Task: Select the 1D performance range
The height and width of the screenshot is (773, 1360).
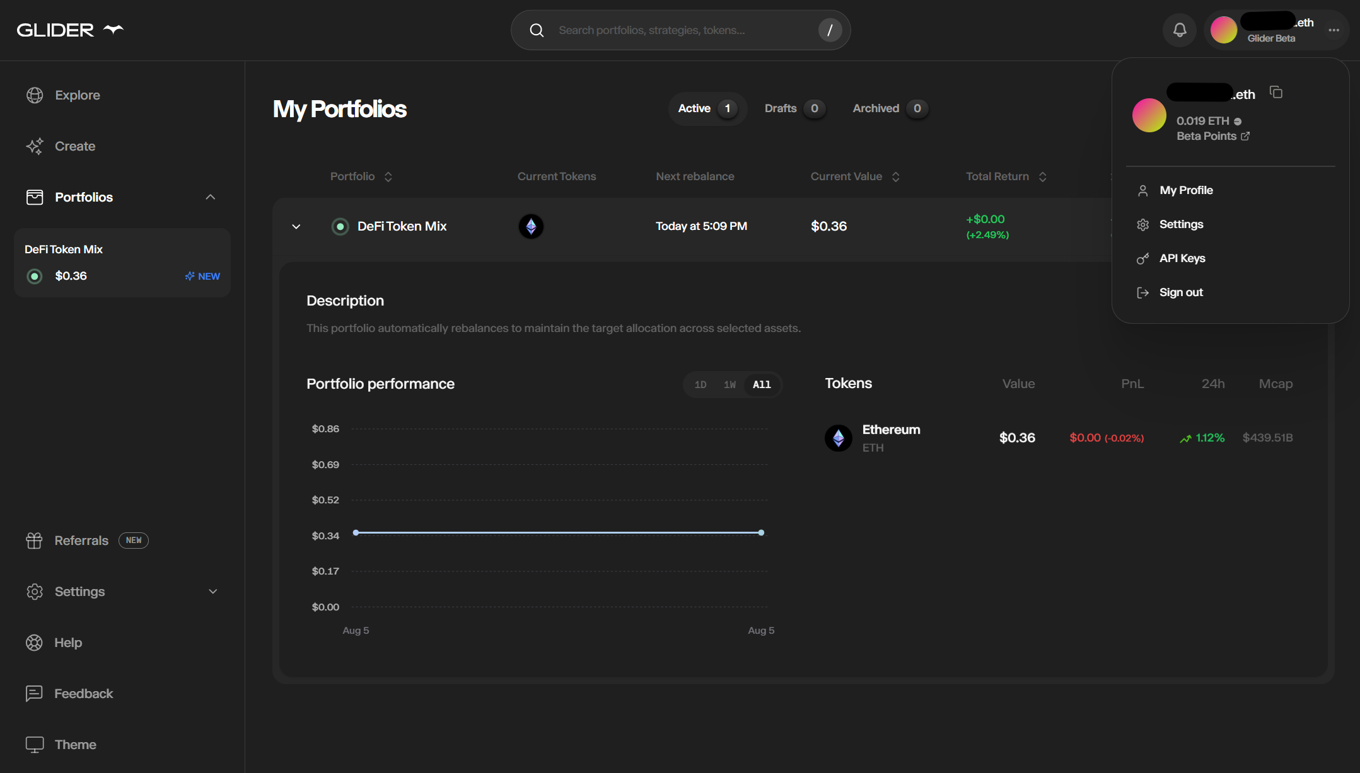Action: coord(700,385)
